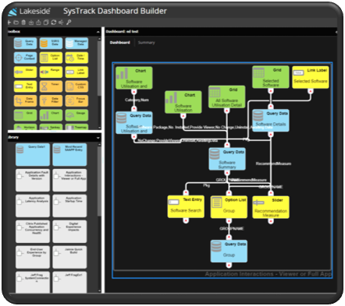
Task: Select Citrix Published Application Concurrency library item
Action: (x=33, y=231)
